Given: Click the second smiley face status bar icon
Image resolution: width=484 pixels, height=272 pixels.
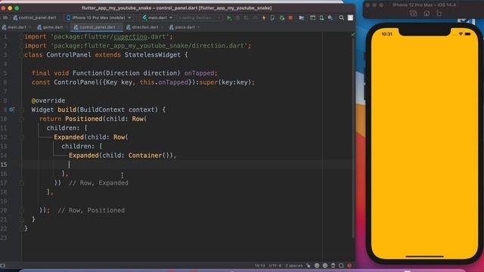Looking at the screenshot, I should tap(325, 265).
